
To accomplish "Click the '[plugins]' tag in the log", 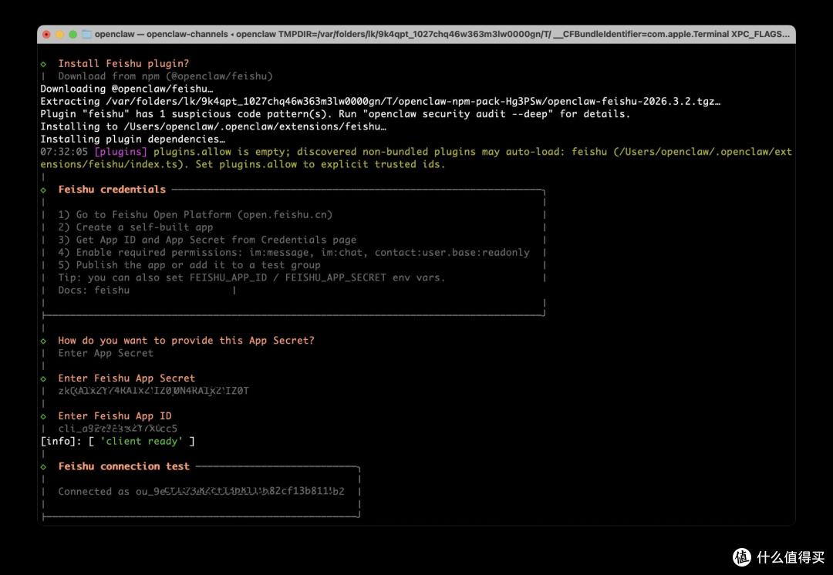I will [120, 152].
